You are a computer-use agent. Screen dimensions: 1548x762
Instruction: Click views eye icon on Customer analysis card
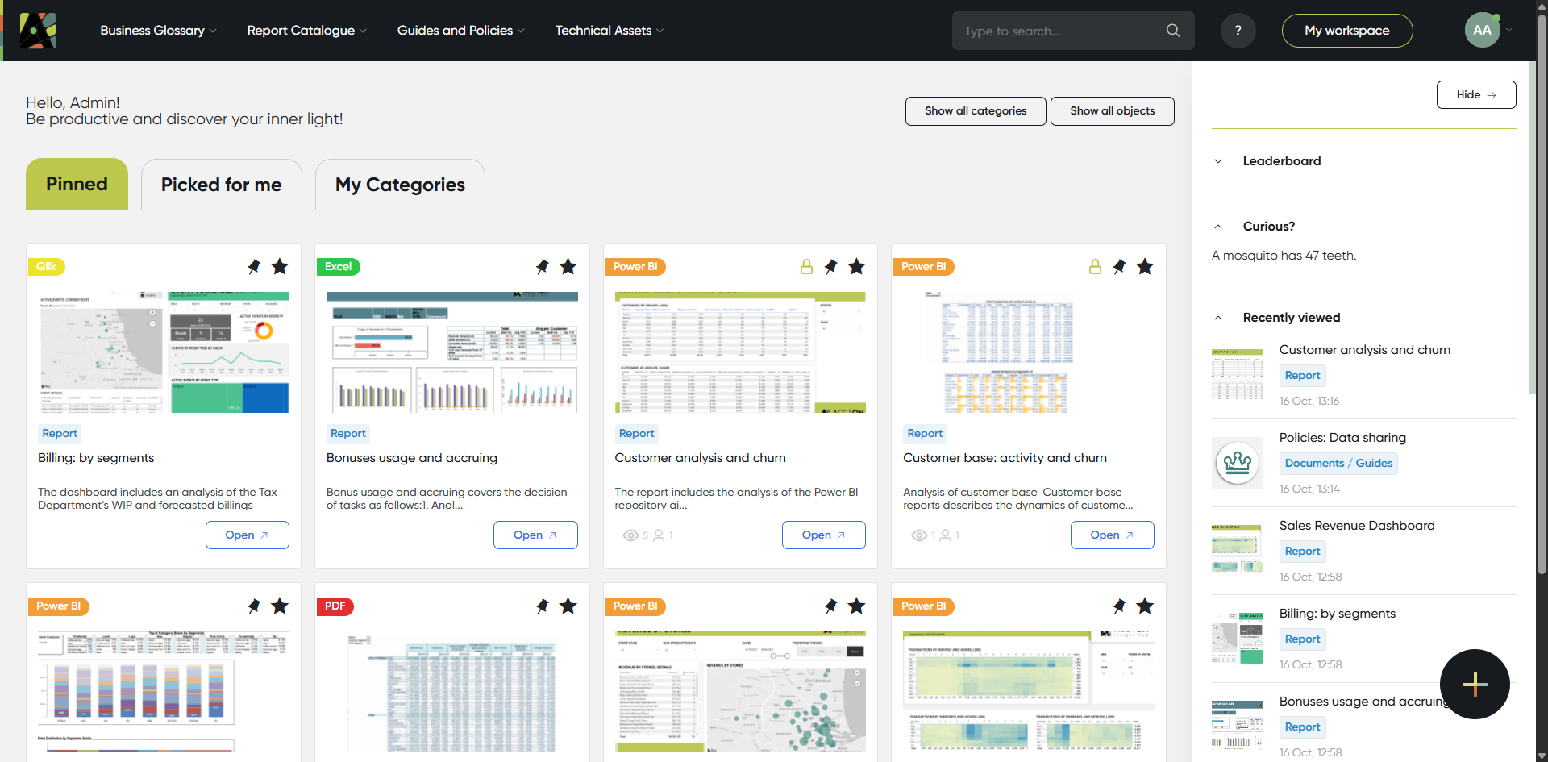click(630, 535)
